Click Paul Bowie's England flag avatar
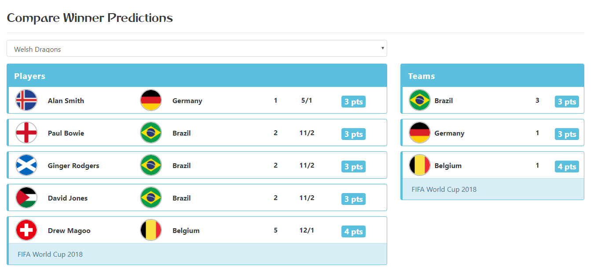The image size is (594, 276). (26, 133)
